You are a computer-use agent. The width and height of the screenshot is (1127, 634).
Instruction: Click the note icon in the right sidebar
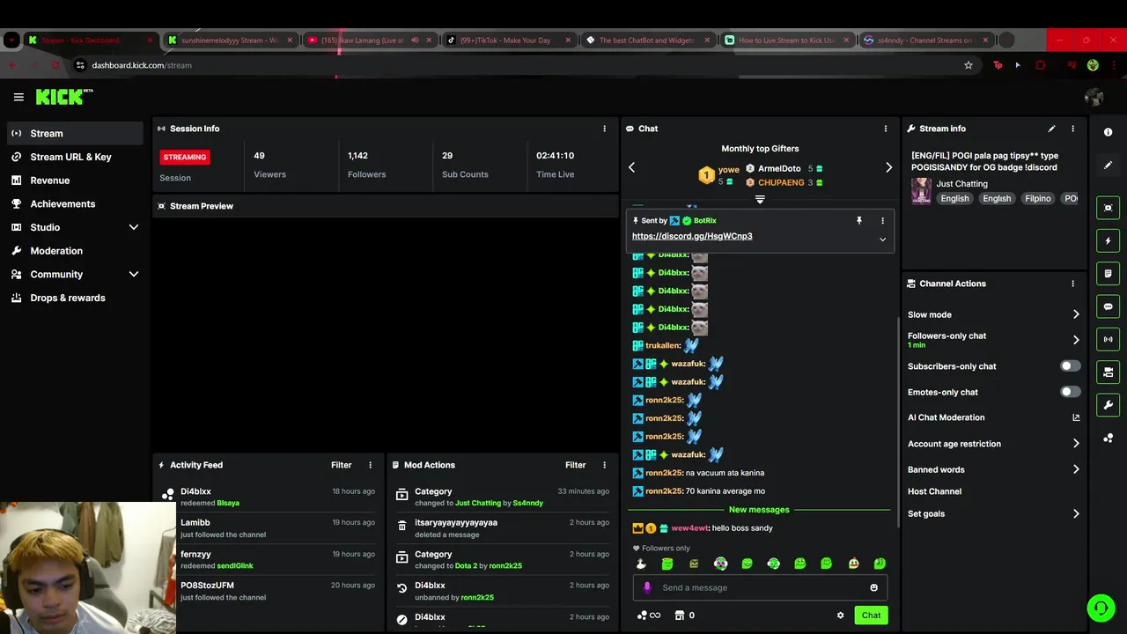point(1108,274)
